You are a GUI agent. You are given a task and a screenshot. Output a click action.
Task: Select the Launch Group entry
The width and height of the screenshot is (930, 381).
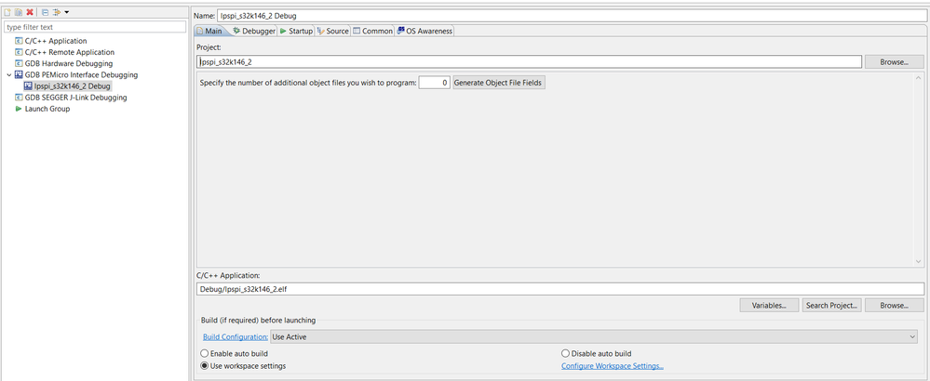(47, 109)
